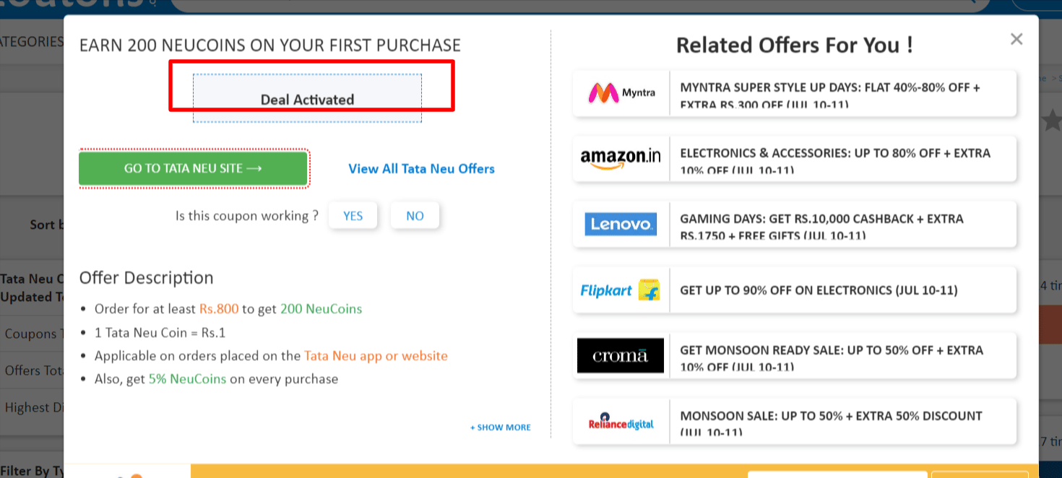Open the CATEGORIES menu

click(29, 41)
